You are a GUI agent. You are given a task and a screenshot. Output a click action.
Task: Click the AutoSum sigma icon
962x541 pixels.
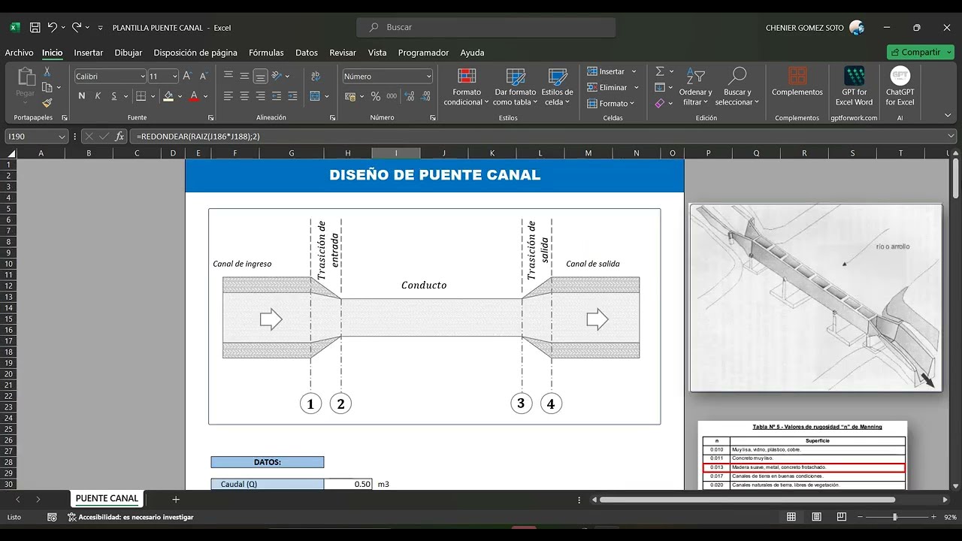coord(660,71)
